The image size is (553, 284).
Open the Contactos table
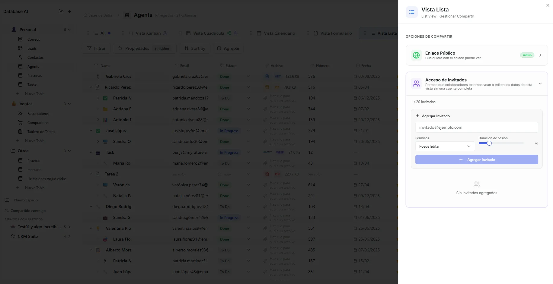tap(35, 58)
